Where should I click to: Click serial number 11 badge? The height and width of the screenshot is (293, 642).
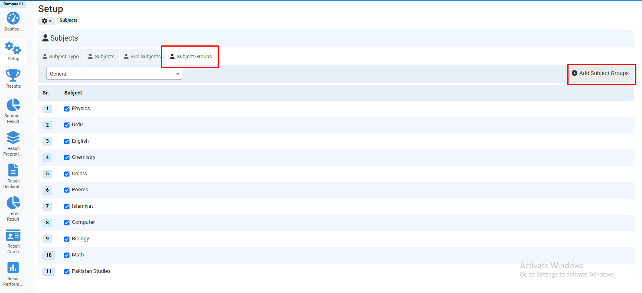[x=49, y=271]
